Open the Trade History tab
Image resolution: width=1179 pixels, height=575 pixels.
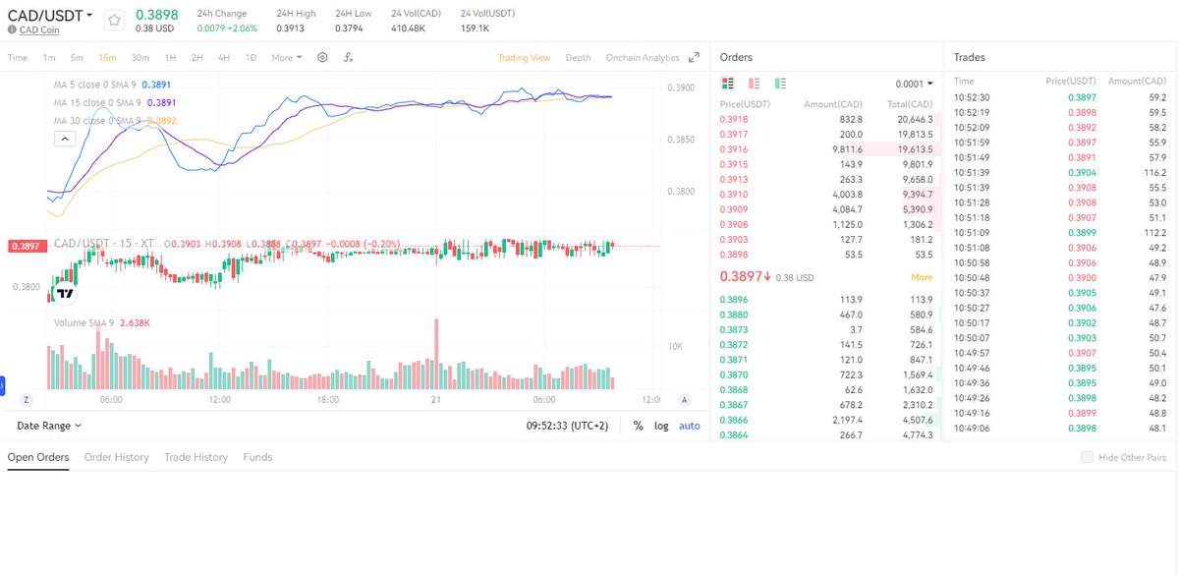point(196,457)
